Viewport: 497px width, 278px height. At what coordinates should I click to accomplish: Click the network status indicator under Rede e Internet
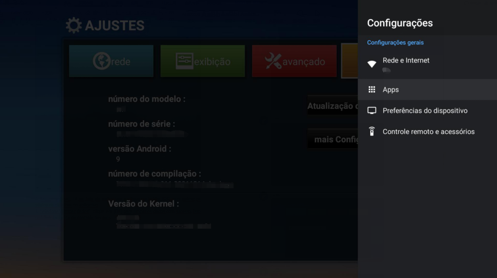(387, 70)
